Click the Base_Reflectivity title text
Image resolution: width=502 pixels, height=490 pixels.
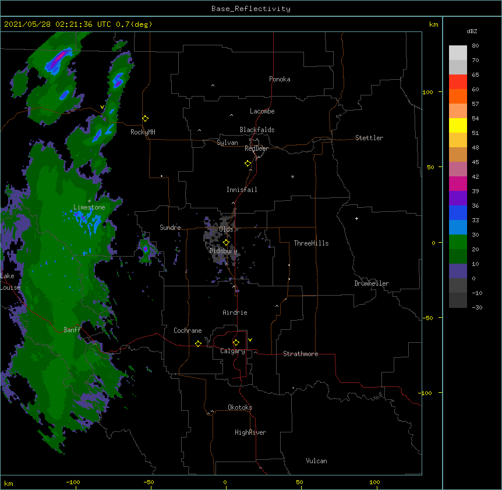point(251,9)
